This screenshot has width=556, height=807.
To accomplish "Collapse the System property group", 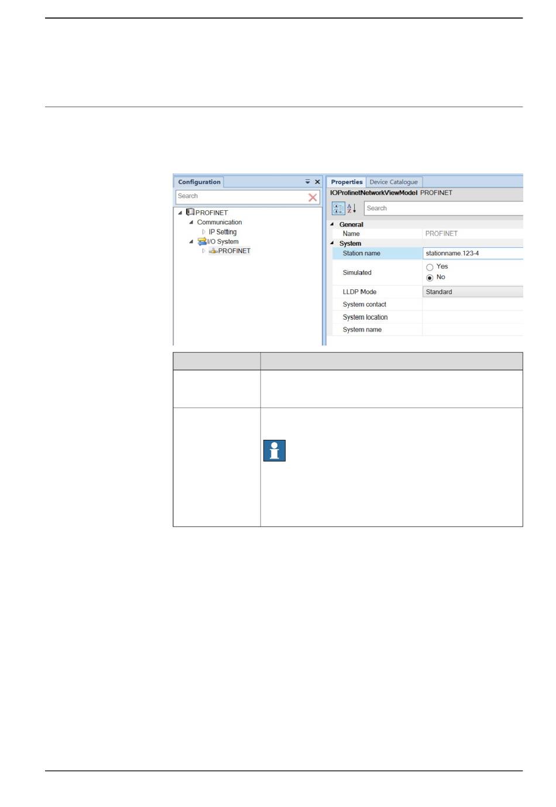I will click(x=332, y=243).
